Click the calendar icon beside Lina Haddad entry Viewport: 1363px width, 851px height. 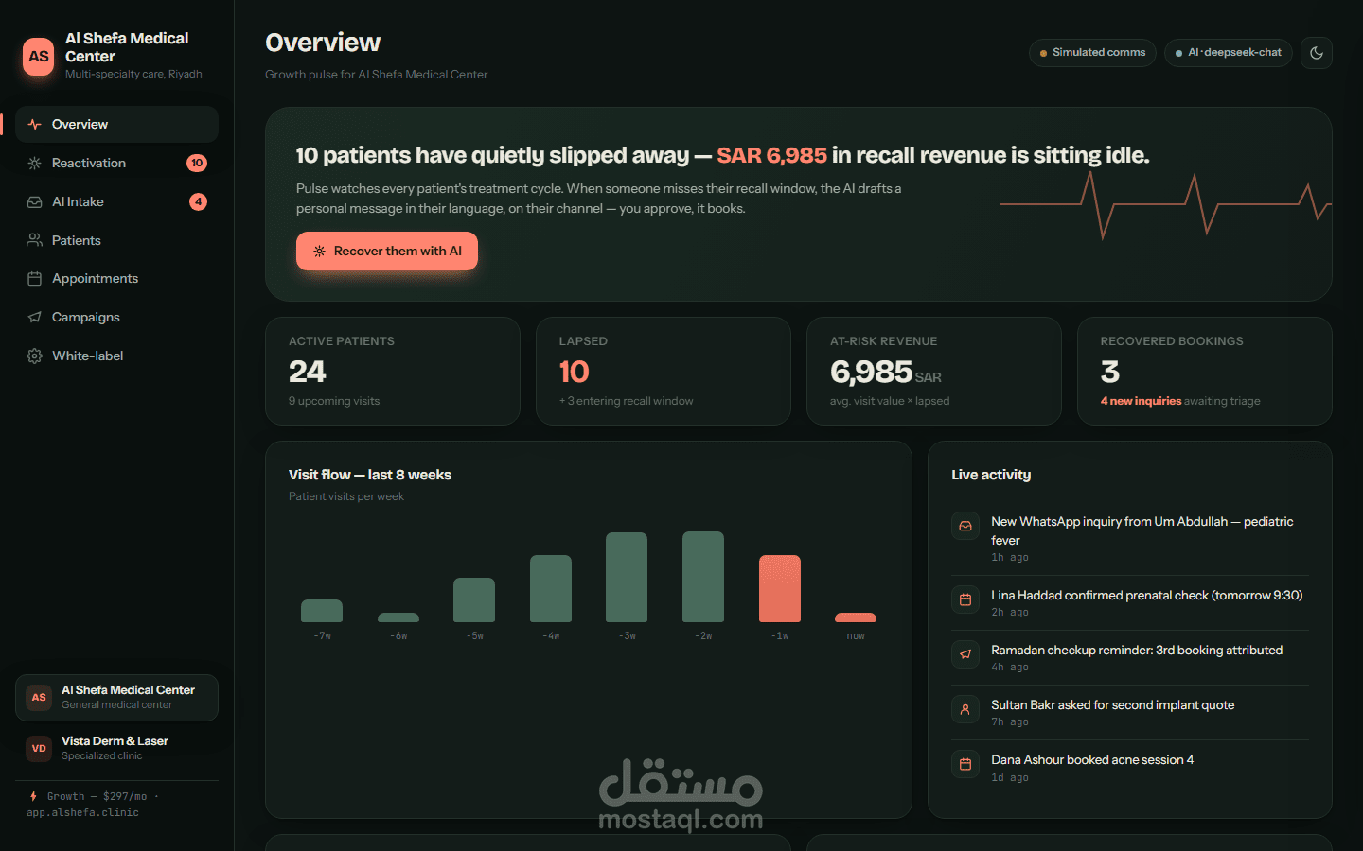point(965,599)
